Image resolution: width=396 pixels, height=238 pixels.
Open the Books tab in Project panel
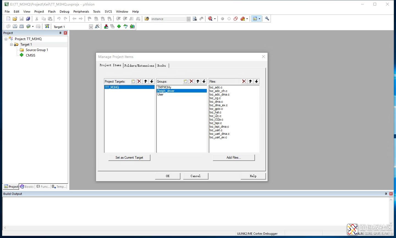point(27,187)
